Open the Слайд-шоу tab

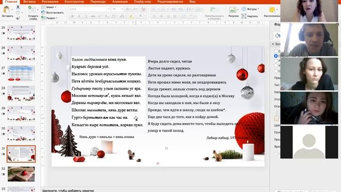[142, 2]
